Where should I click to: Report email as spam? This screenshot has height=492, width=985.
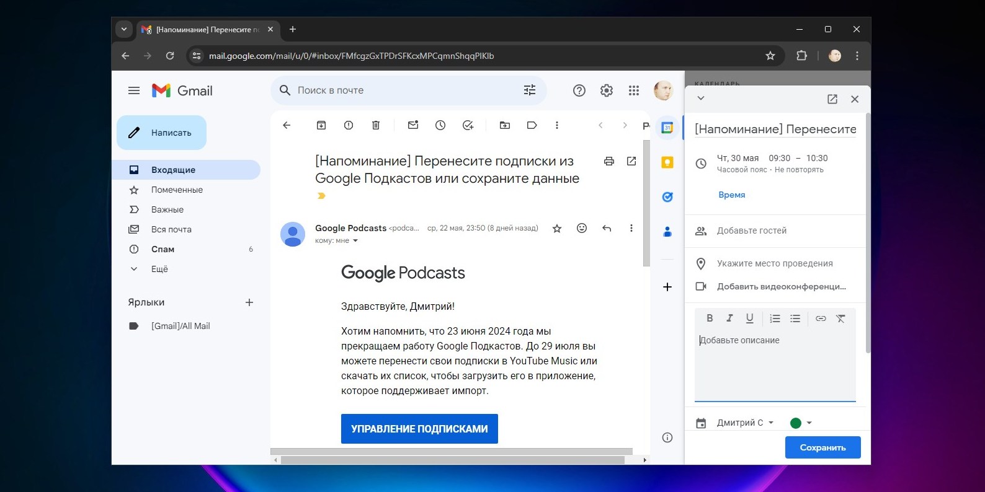click(349, 125)
